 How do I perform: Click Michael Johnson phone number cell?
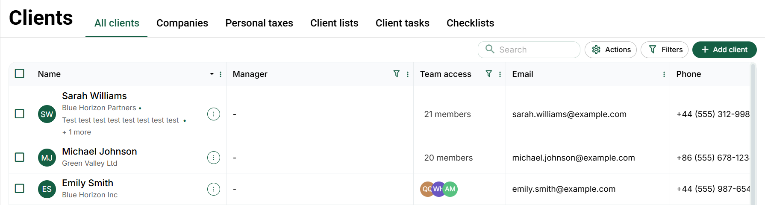click(713, 158)
